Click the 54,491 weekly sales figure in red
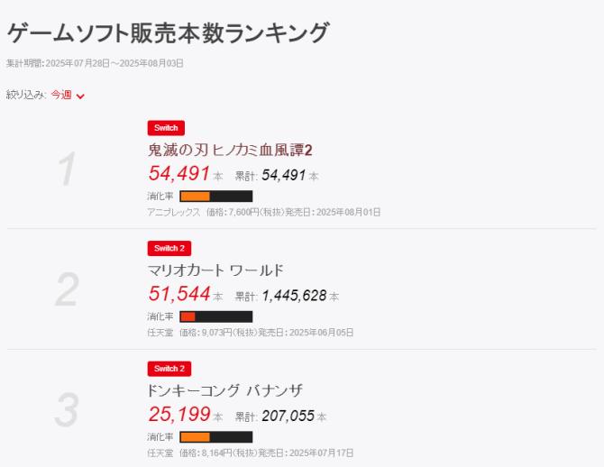604x467 pixels. (178, 173)
